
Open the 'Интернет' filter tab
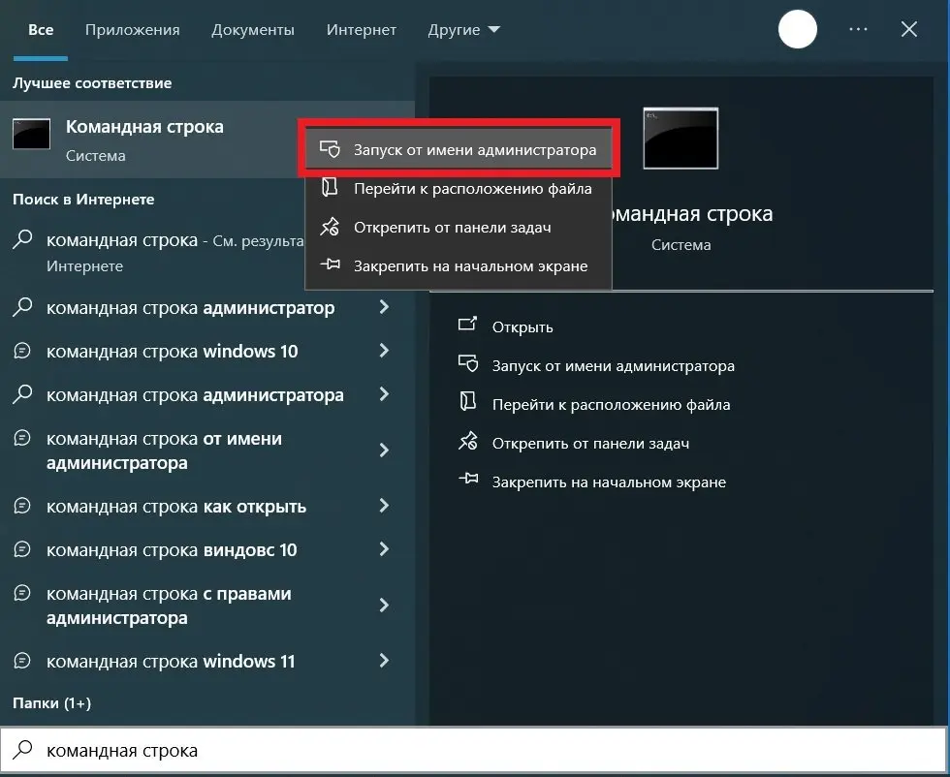pos(362,30)
